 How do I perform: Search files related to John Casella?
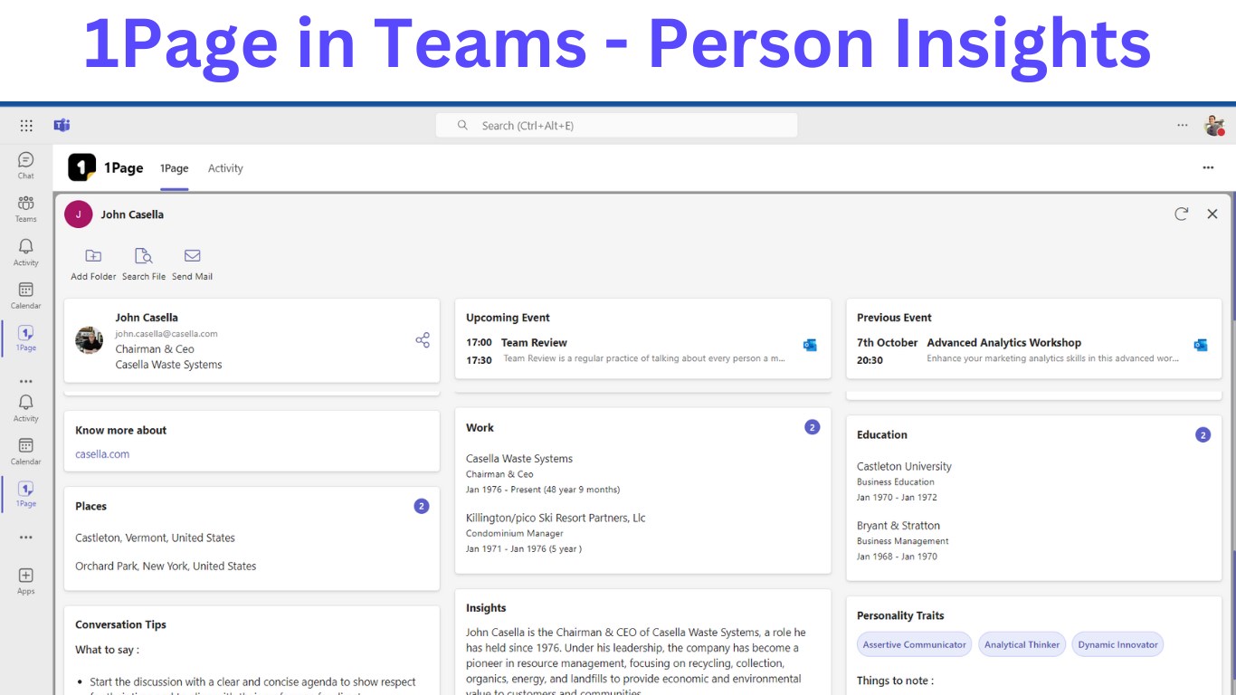(144, 264)
